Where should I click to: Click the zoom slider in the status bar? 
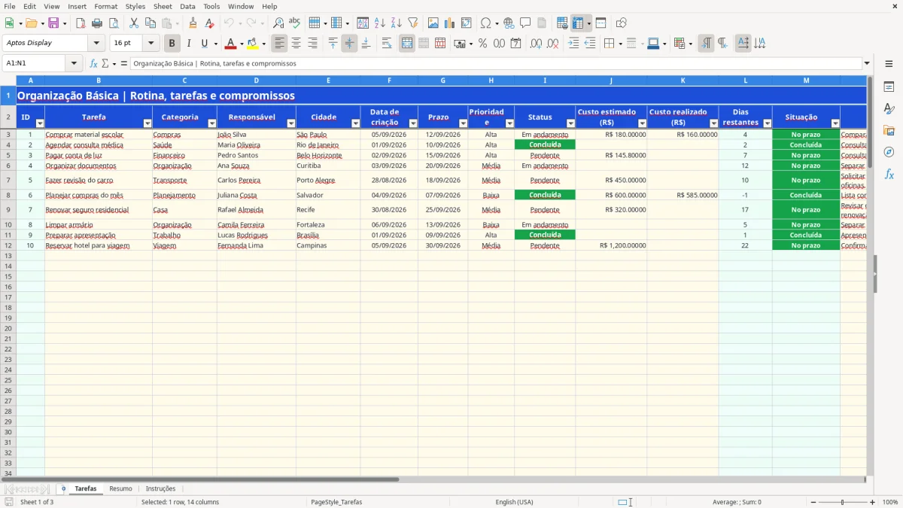[843, 502]
